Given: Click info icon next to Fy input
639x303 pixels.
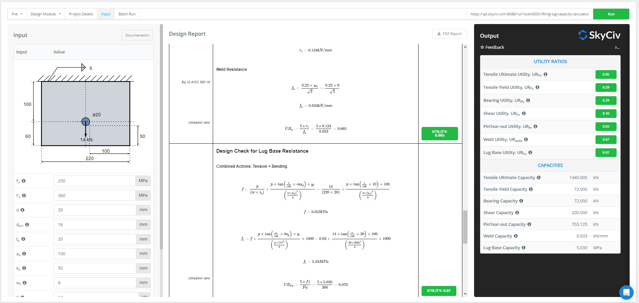Looking at the screenshot, I should 24,181.
